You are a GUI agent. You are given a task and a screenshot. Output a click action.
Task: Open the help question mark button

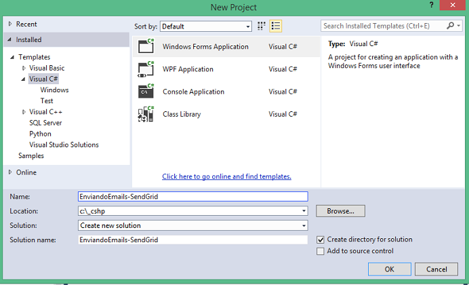click(x=431, y=5)
